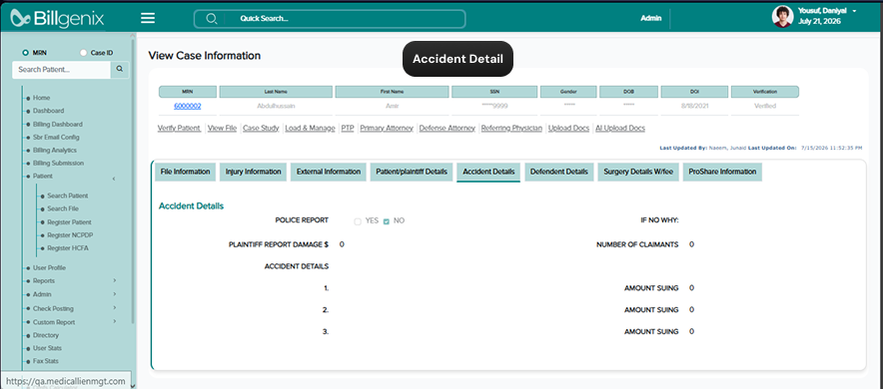Open Register HCFA in the sidebar
Screen dimensions: 883x389
click(68, 248)
